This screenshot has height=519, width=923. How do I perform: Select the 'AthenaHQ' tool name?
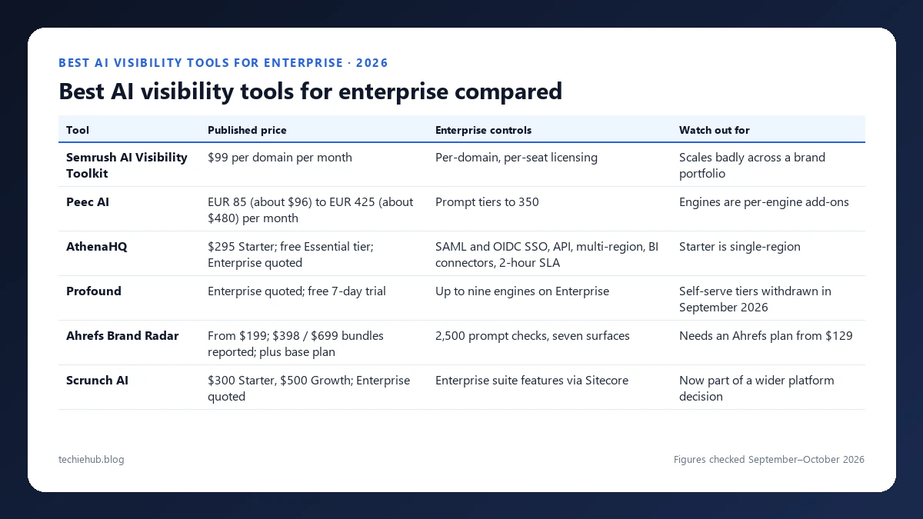(x=96, y=247)
